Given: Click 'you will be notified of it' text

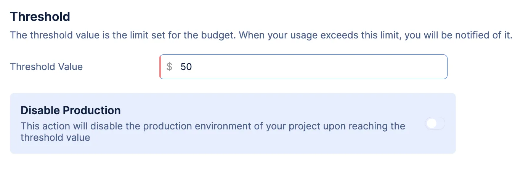Looking at the screenshot, I should tap(458, 36).
